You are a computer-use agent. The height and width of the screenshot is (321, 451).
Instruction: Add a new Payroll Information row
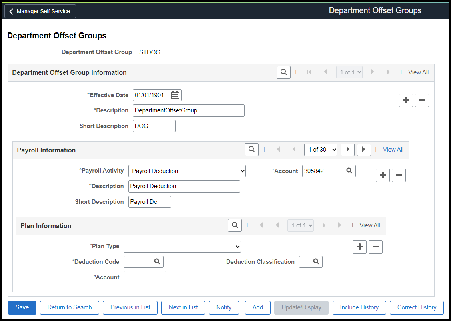(383, 175)
